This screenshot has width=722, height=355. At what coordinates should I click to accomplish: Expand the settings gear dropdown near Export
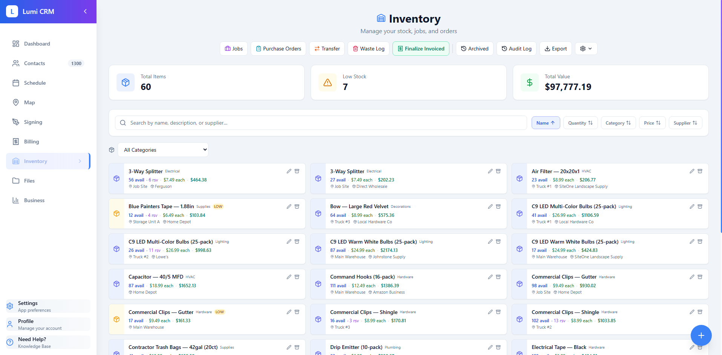click(586, 49)
